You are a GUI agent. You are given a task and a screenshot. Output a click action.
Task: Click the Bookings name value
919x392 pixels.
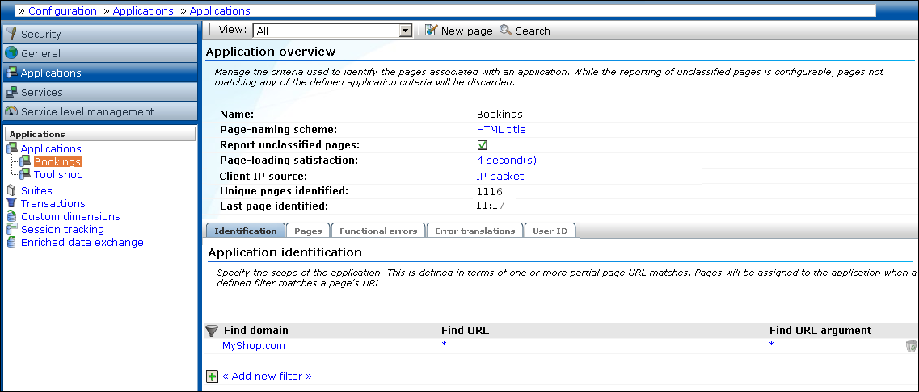500,114
